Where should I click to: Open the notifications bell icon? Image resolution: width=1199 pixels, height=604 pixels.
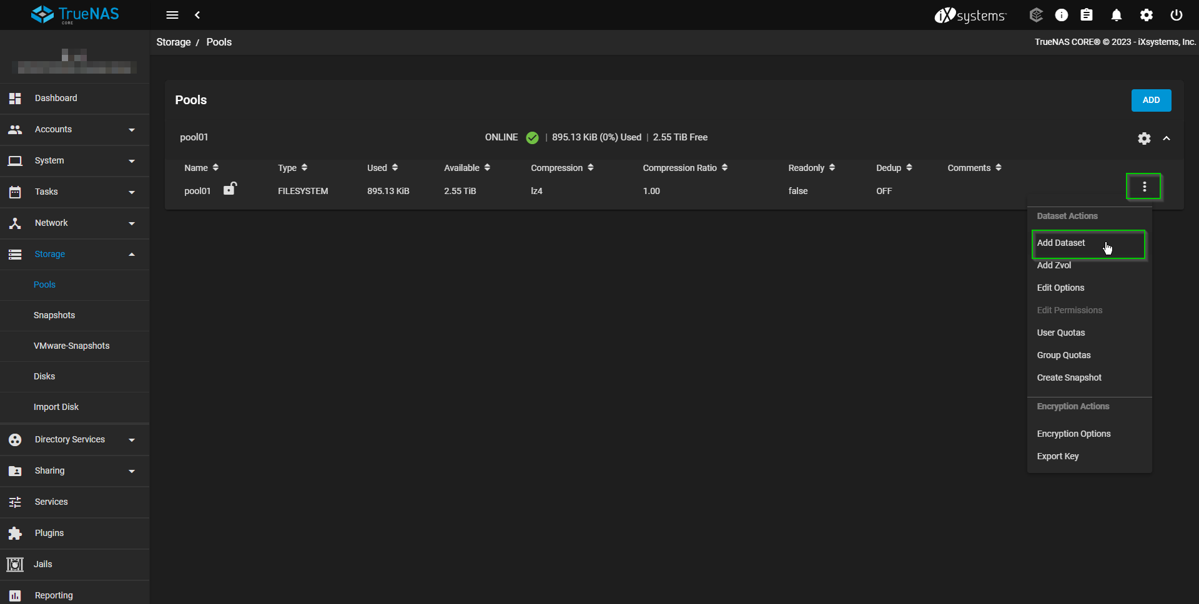[1116, 15]
